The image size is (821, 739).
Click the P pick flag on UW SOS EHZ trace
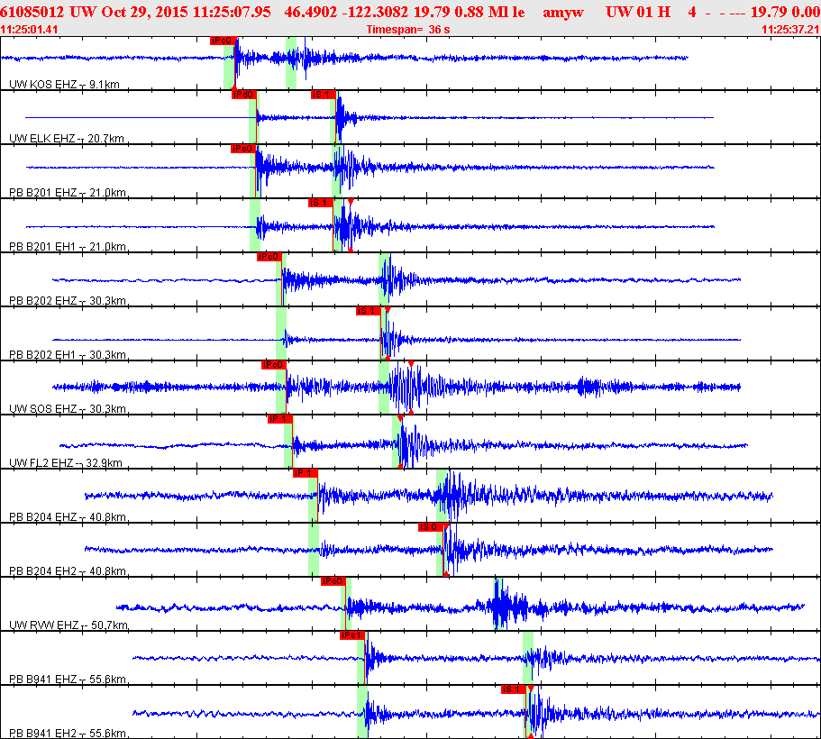click(x=273, y=364)
